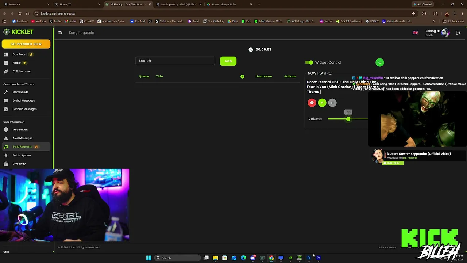Click the Billeh profile avatar
467x263 pixels.
coord(445,33)
